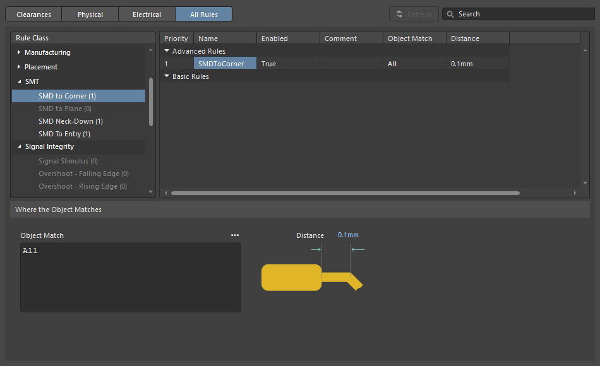Click the rules table horizontal scrollbar

click(345, 193)
